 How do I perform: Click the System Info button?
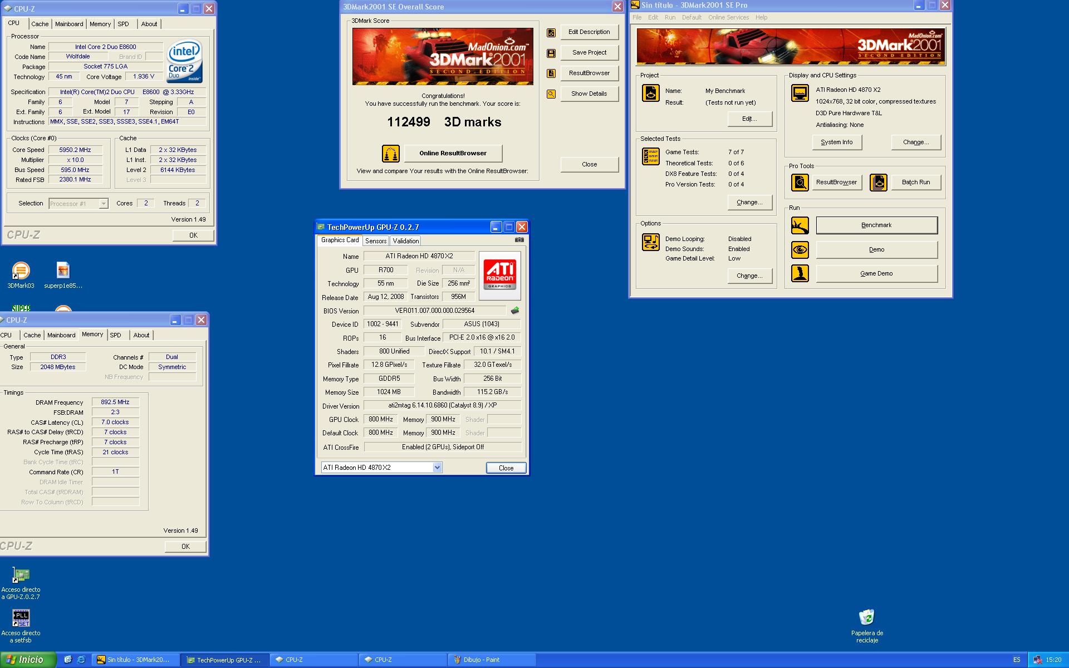(836, 142)
